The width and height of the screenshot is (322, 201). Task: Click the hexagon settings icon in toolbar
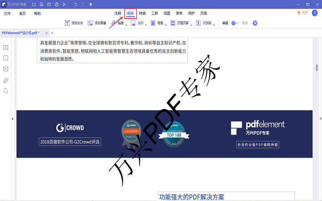tap(255, 23)
